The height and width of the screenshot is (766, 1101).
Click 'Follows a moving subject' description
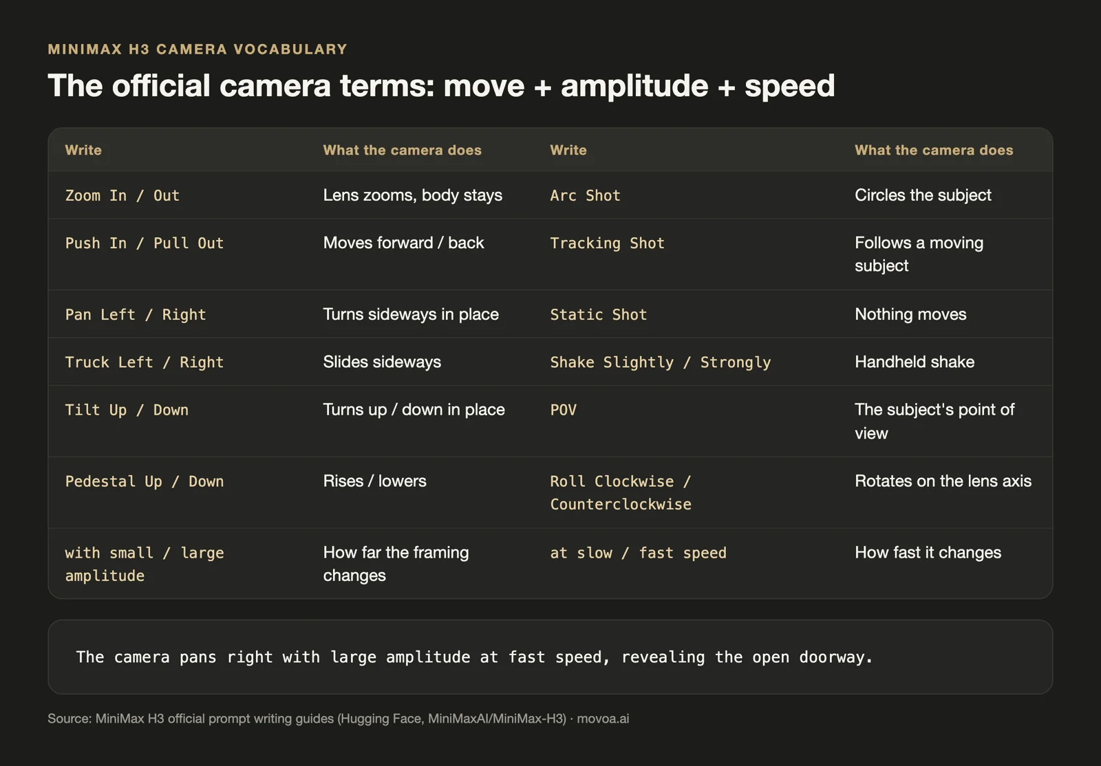tap(919, 254)
